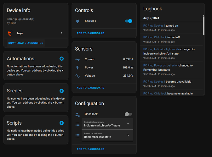Screen dimensions: 212x157
Task: Add Controls card to dashboard
Action: (90, 33)
